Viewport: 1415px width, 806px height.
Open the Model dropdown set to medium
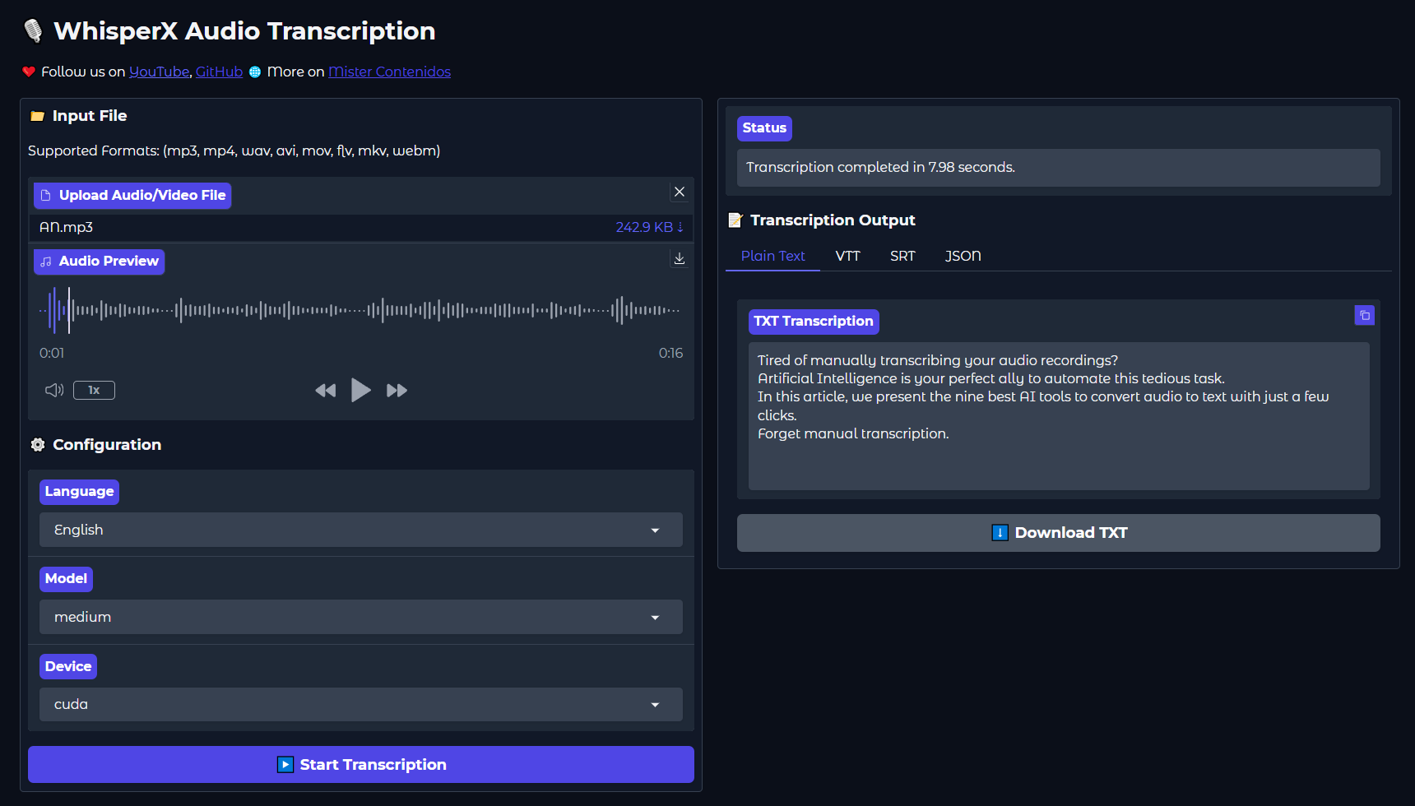361,617
